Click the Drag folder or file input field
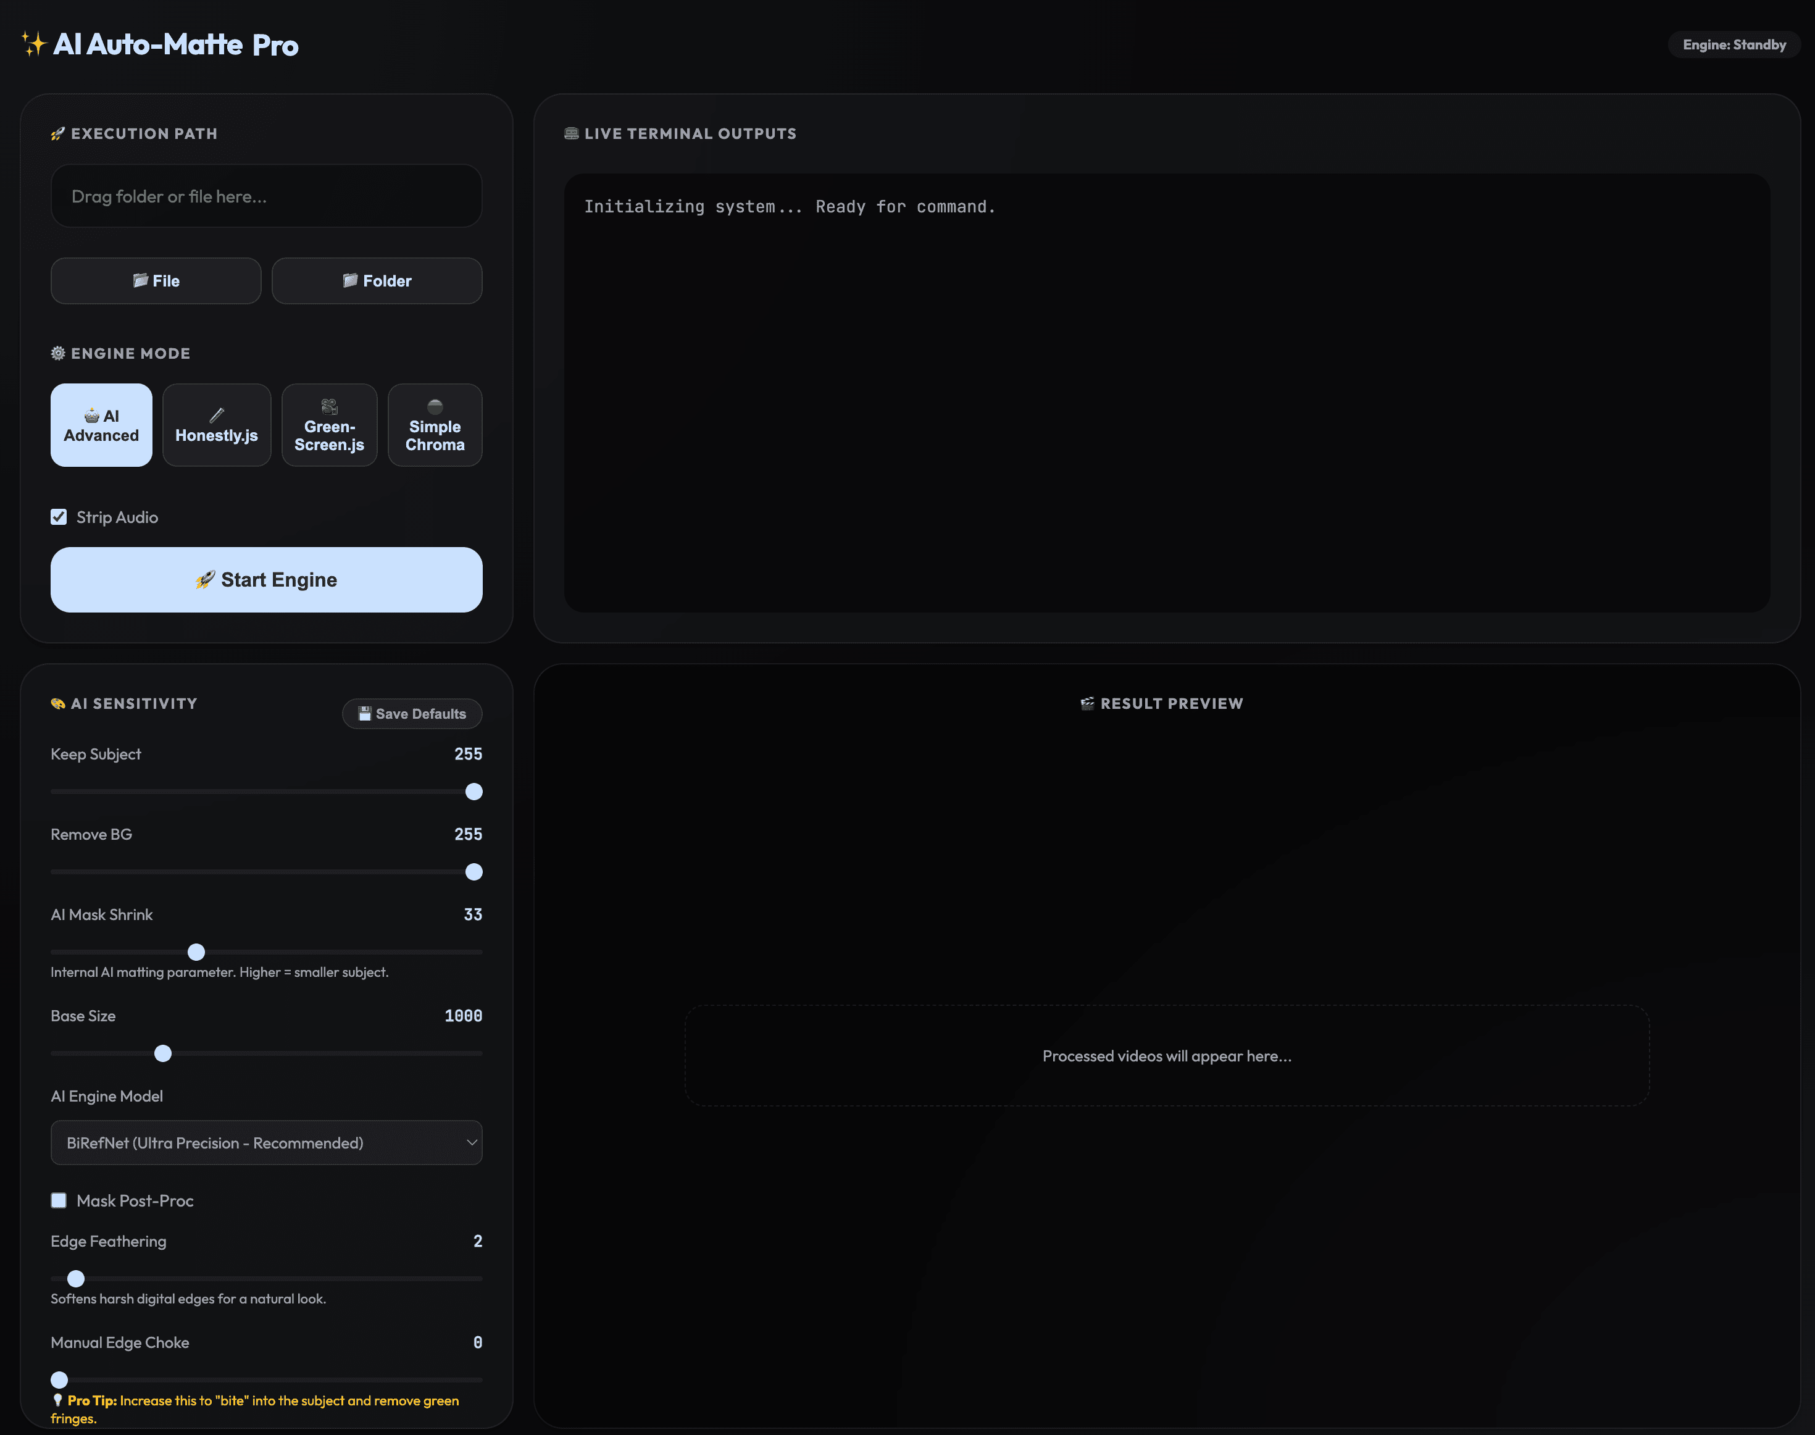Image resolution: width=1815 pixels, height=1435 pixels. click(x=265, y=196)
